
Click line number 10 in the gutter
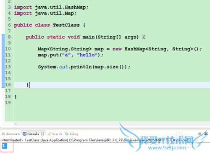point(8,49)
